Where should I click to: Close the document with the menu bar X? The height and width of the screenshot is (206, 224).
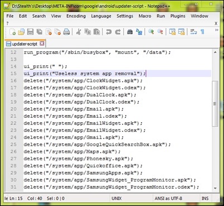[x=216, y=23]
